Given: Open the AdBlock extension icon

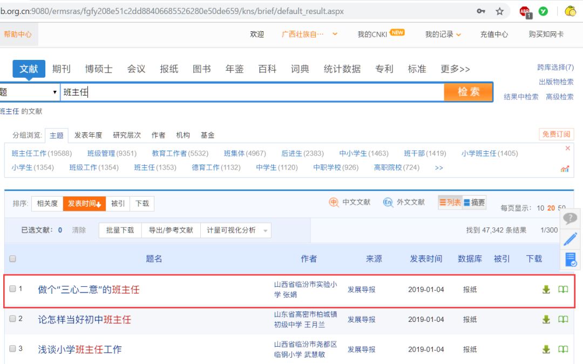Looking at the screenshot, I should pos(525,11).
